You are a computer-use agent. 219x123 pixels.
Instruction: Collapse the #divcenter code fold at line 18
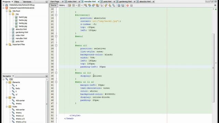(56, 15)
